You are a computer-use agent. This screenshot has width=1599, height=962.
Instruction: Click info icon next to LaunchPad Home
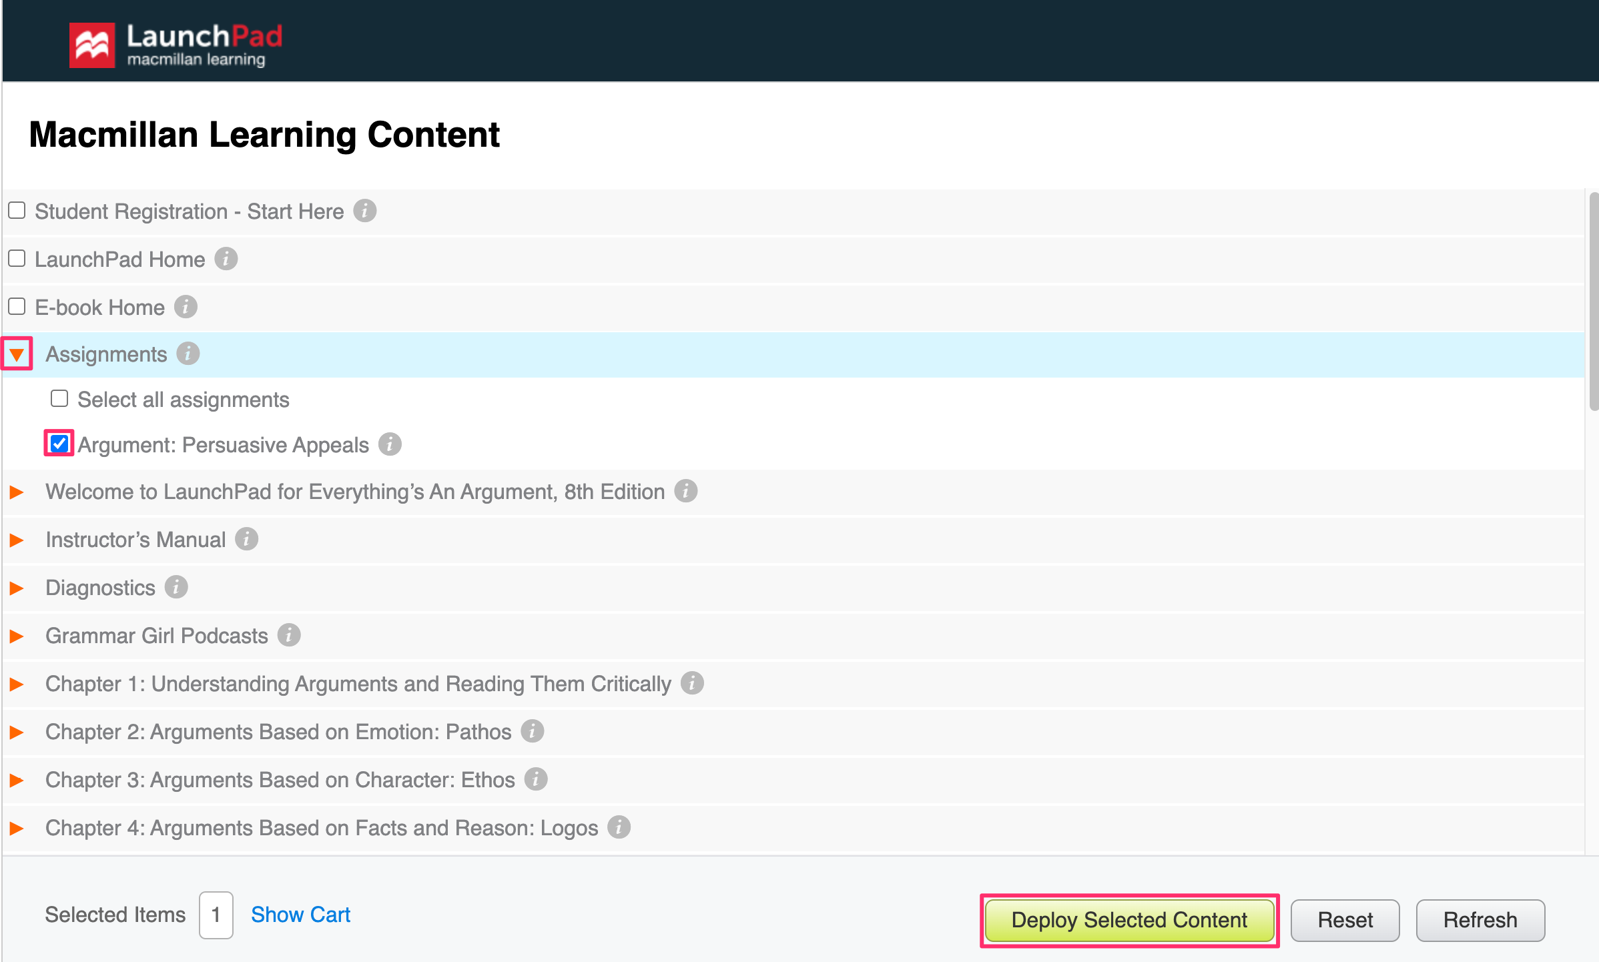(226, 259)
